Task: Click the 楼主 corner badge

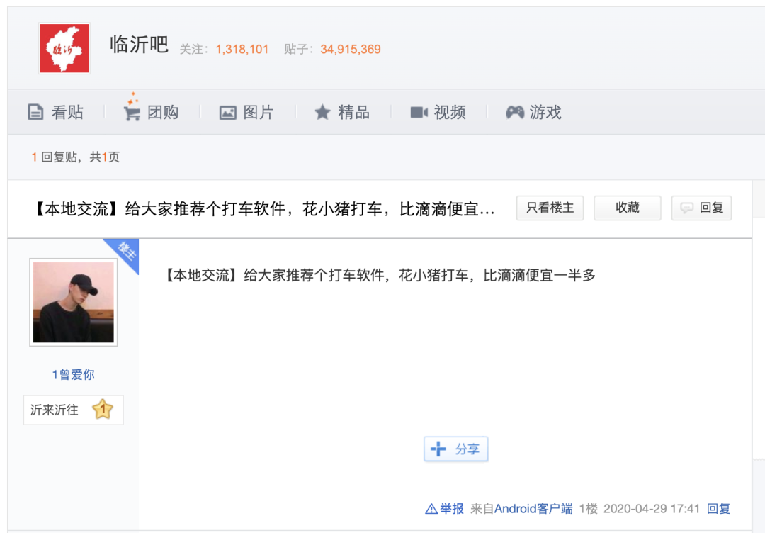Action: click(125, 252)
